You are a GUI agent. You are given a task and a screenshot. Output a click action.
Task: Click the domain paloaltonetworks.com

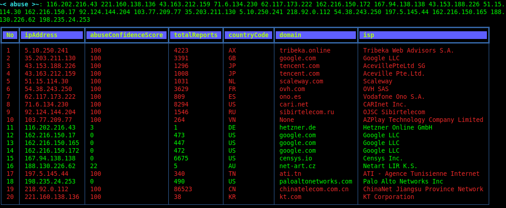tap(316, 182)
